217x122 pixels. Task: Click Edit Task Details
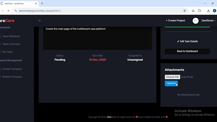point(187,41)
